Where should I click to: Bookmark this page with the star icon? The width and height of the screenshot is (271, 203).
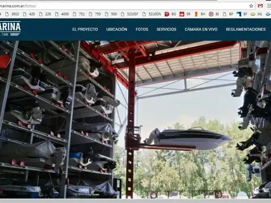tap(251, 6)
